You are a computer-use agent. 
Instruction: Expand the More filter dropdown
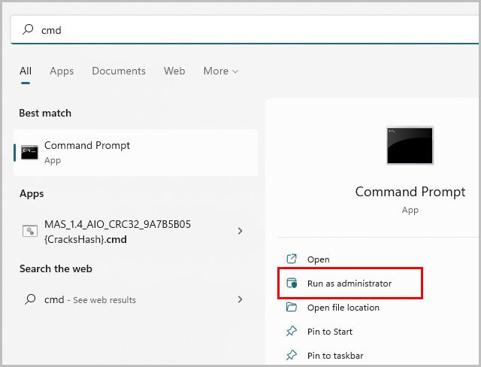pos(221,71)
